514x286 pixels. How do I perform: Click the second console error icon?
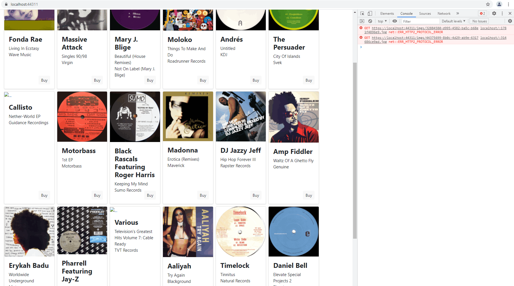[361, 37]
